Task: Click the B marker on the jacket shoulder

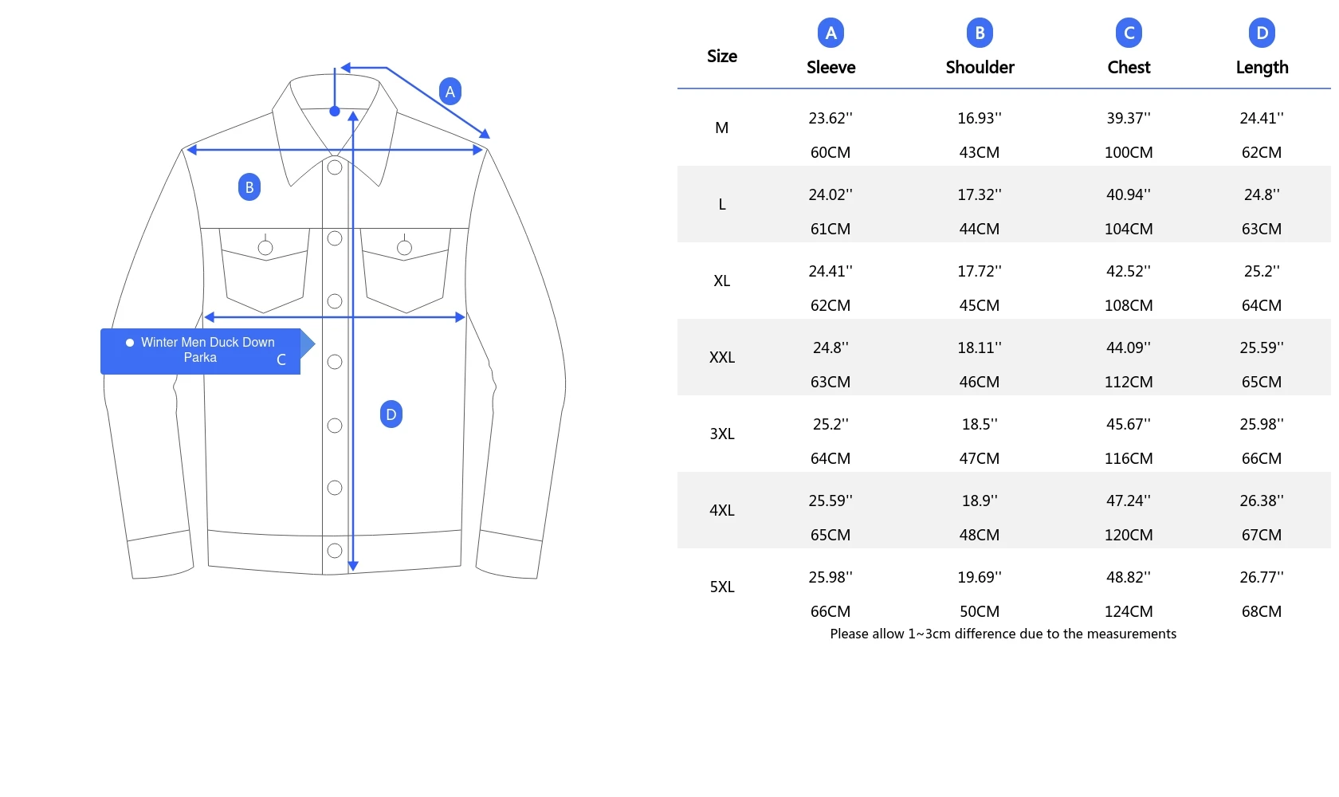Action: tap(249, 187)
